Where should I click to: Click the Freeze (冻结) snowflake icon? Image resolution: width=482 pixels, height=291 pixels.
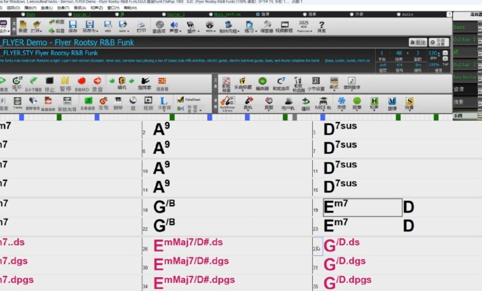(341, 102)
